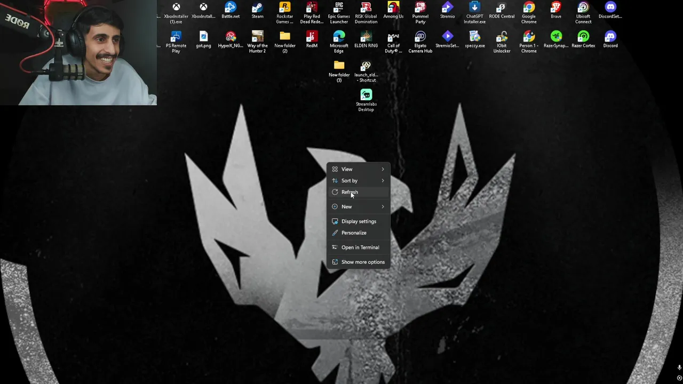683x384 pixels.
Task: Select the PS Remote Play icon
Action: coord(176,42)
